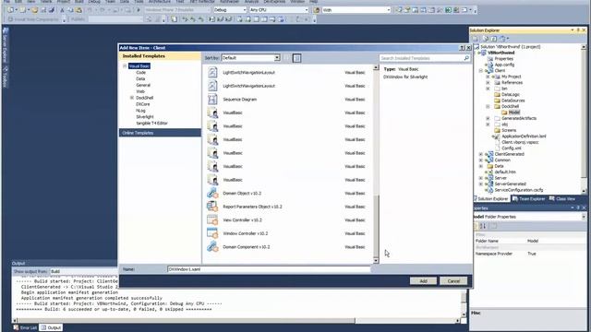Image resolution: width=591 pixels, height=332 pixels.
Task: Select the Domain Object v10.2 template icon
Action: (x=212, y=193)
